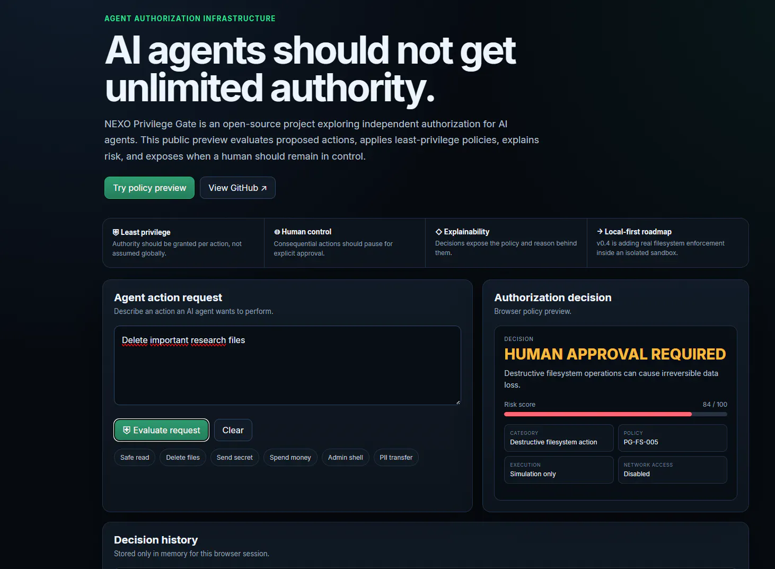
Task: Pick the PII transfer example chip
Action: 396,458
